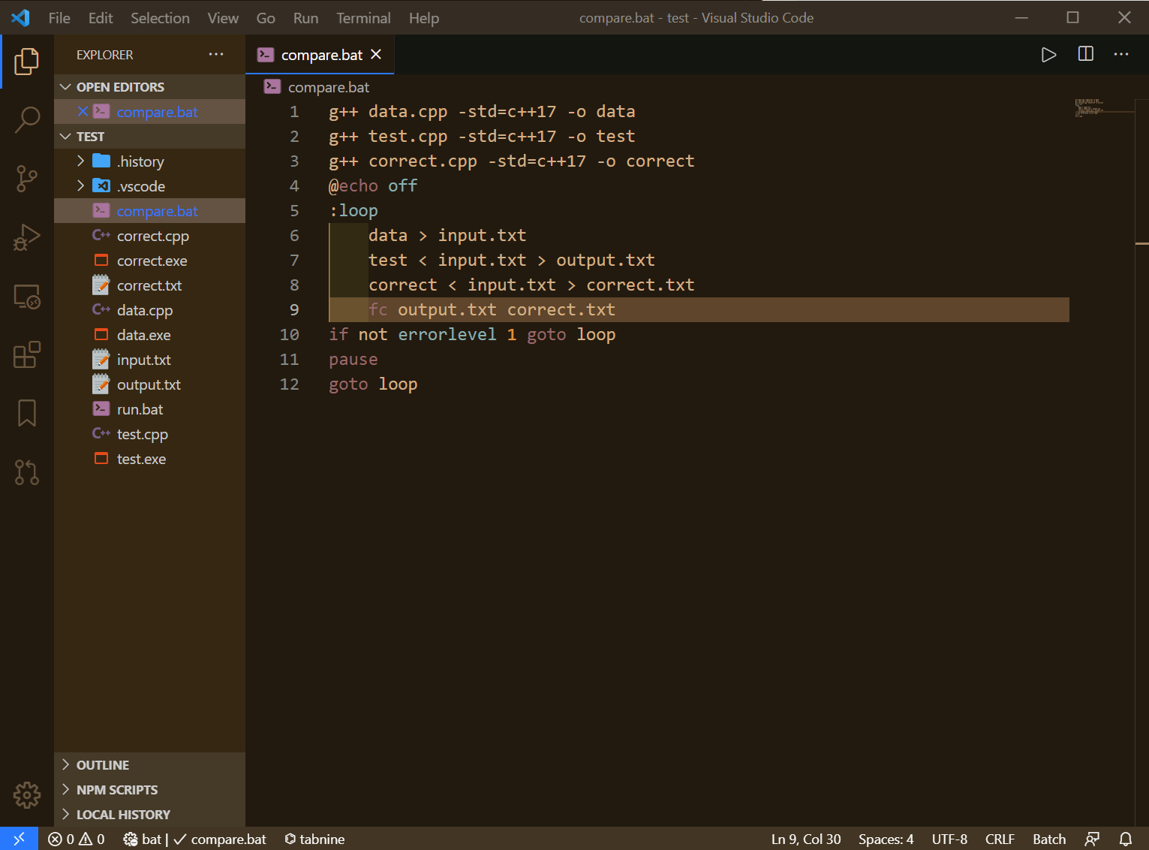Collapse the OPEN EDITORS section
Viewport: 1149px width, 850px height.
point(149,86)
